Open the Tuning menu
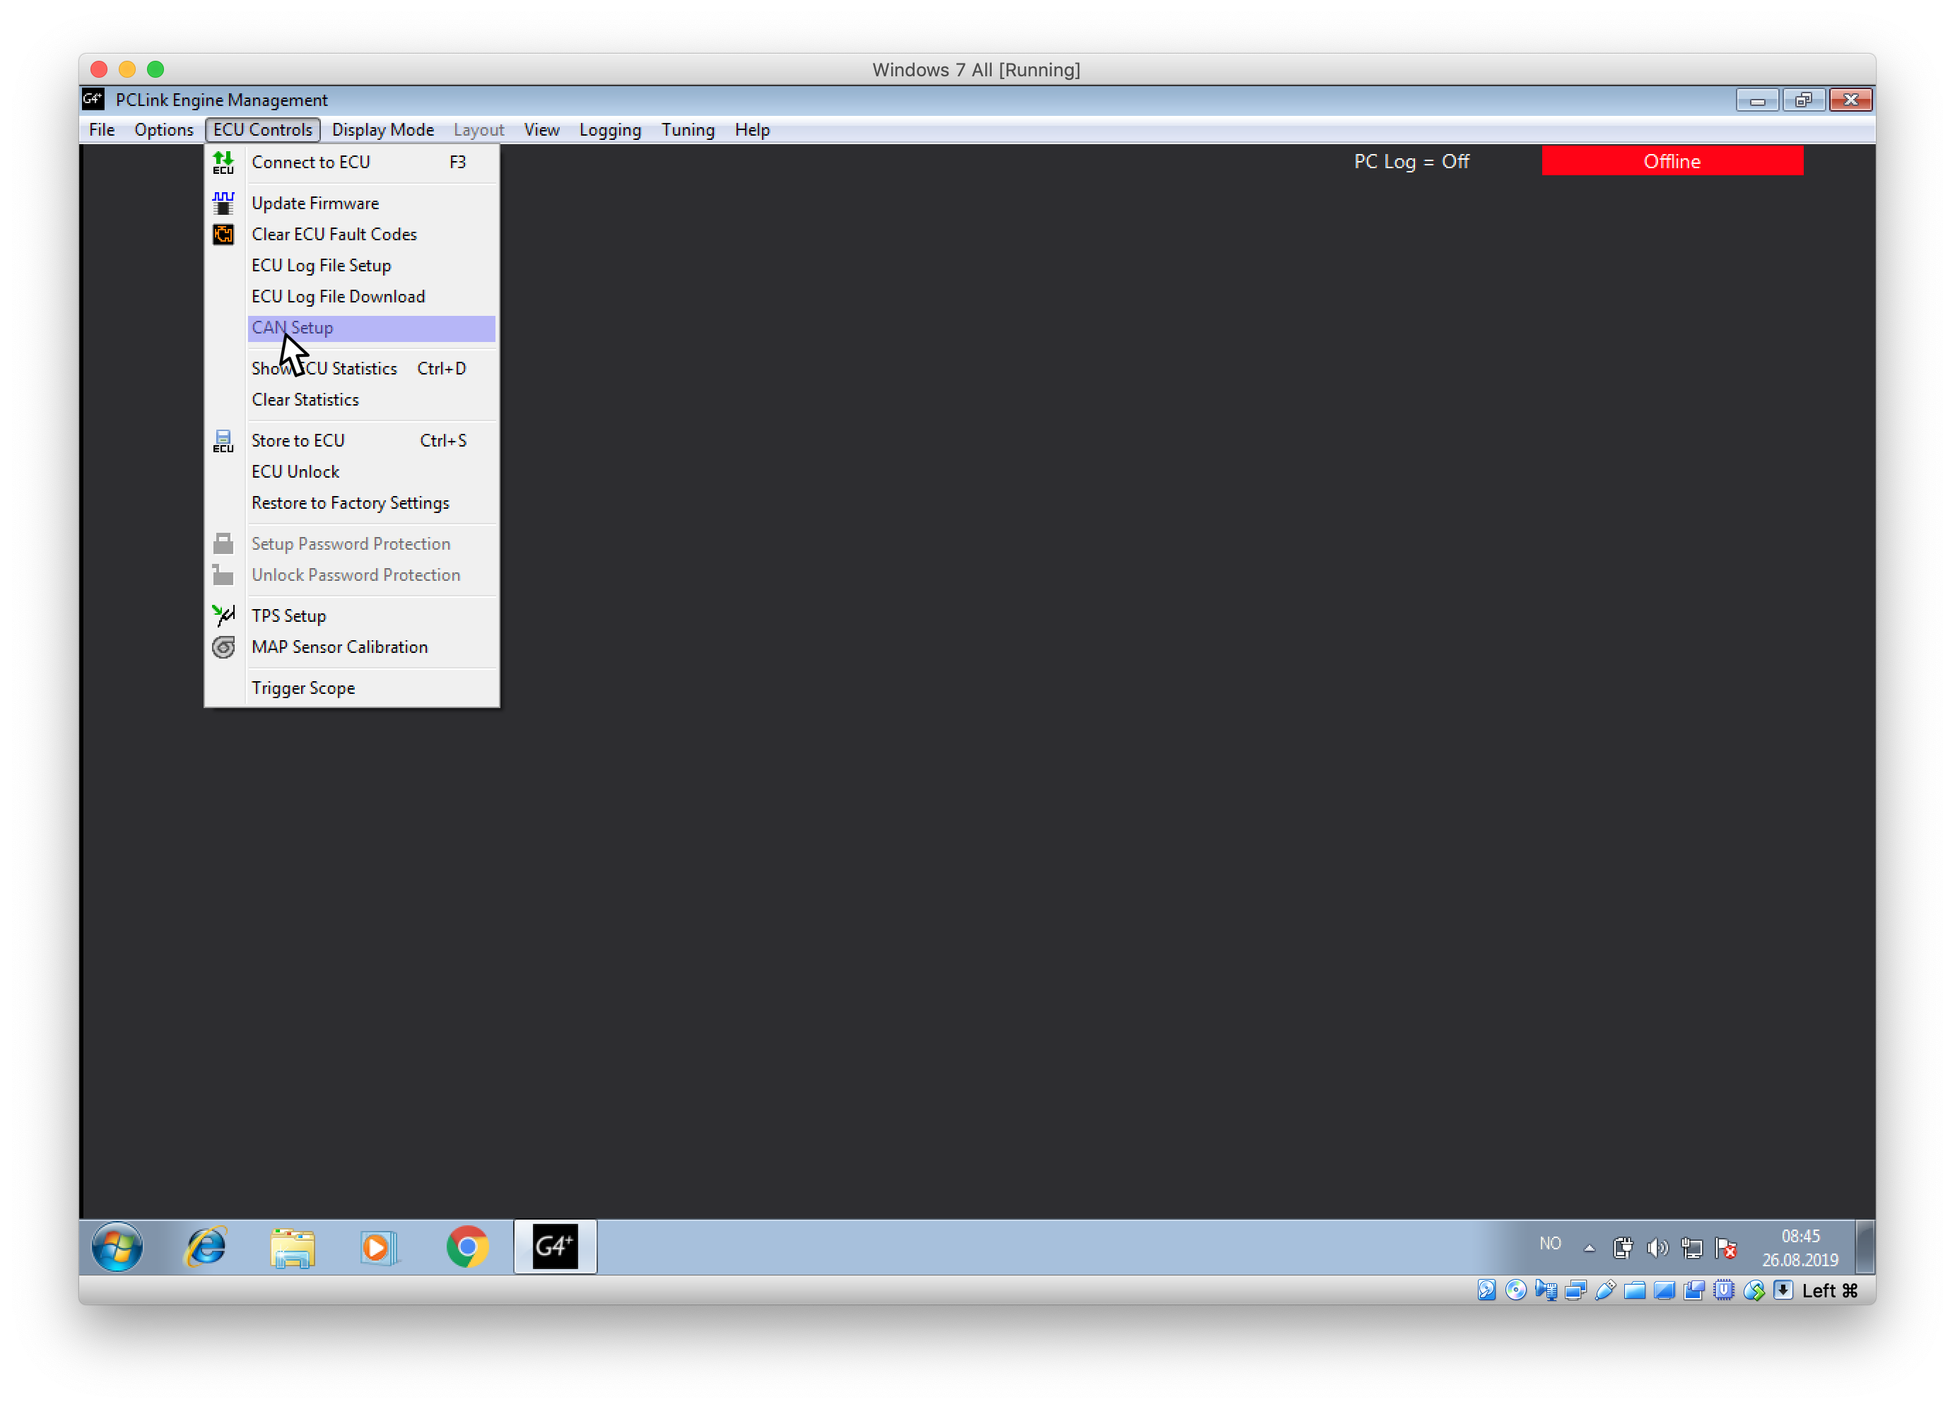Viewport: 1955px width, 1409px height. click(688, 130)
